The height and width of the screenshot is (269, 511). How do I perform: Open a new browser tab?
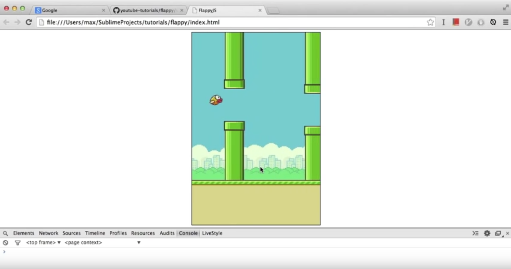[x=274, y=11]
